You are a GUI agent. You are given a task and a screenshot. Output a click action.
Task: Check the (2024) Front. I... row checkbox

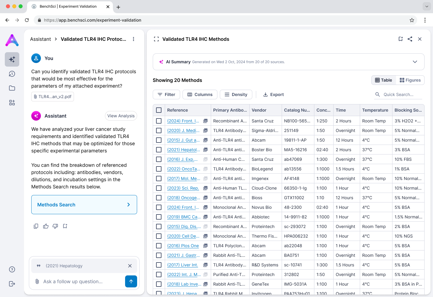pos(159,121)
